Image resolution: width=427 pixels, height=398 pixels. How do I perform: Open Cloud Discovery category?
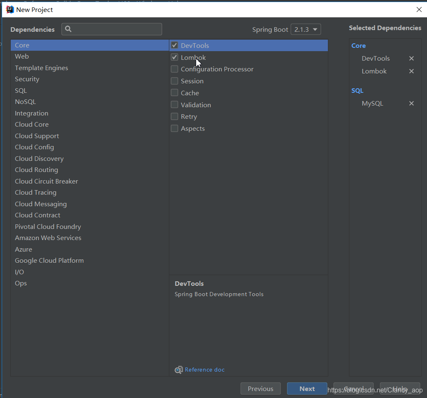90,159
